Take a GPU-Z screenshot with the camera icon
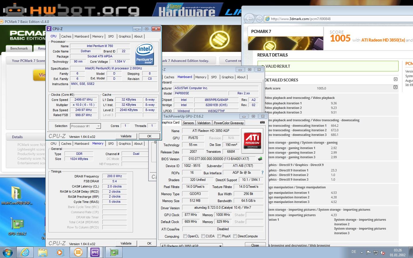 point(262,122)
